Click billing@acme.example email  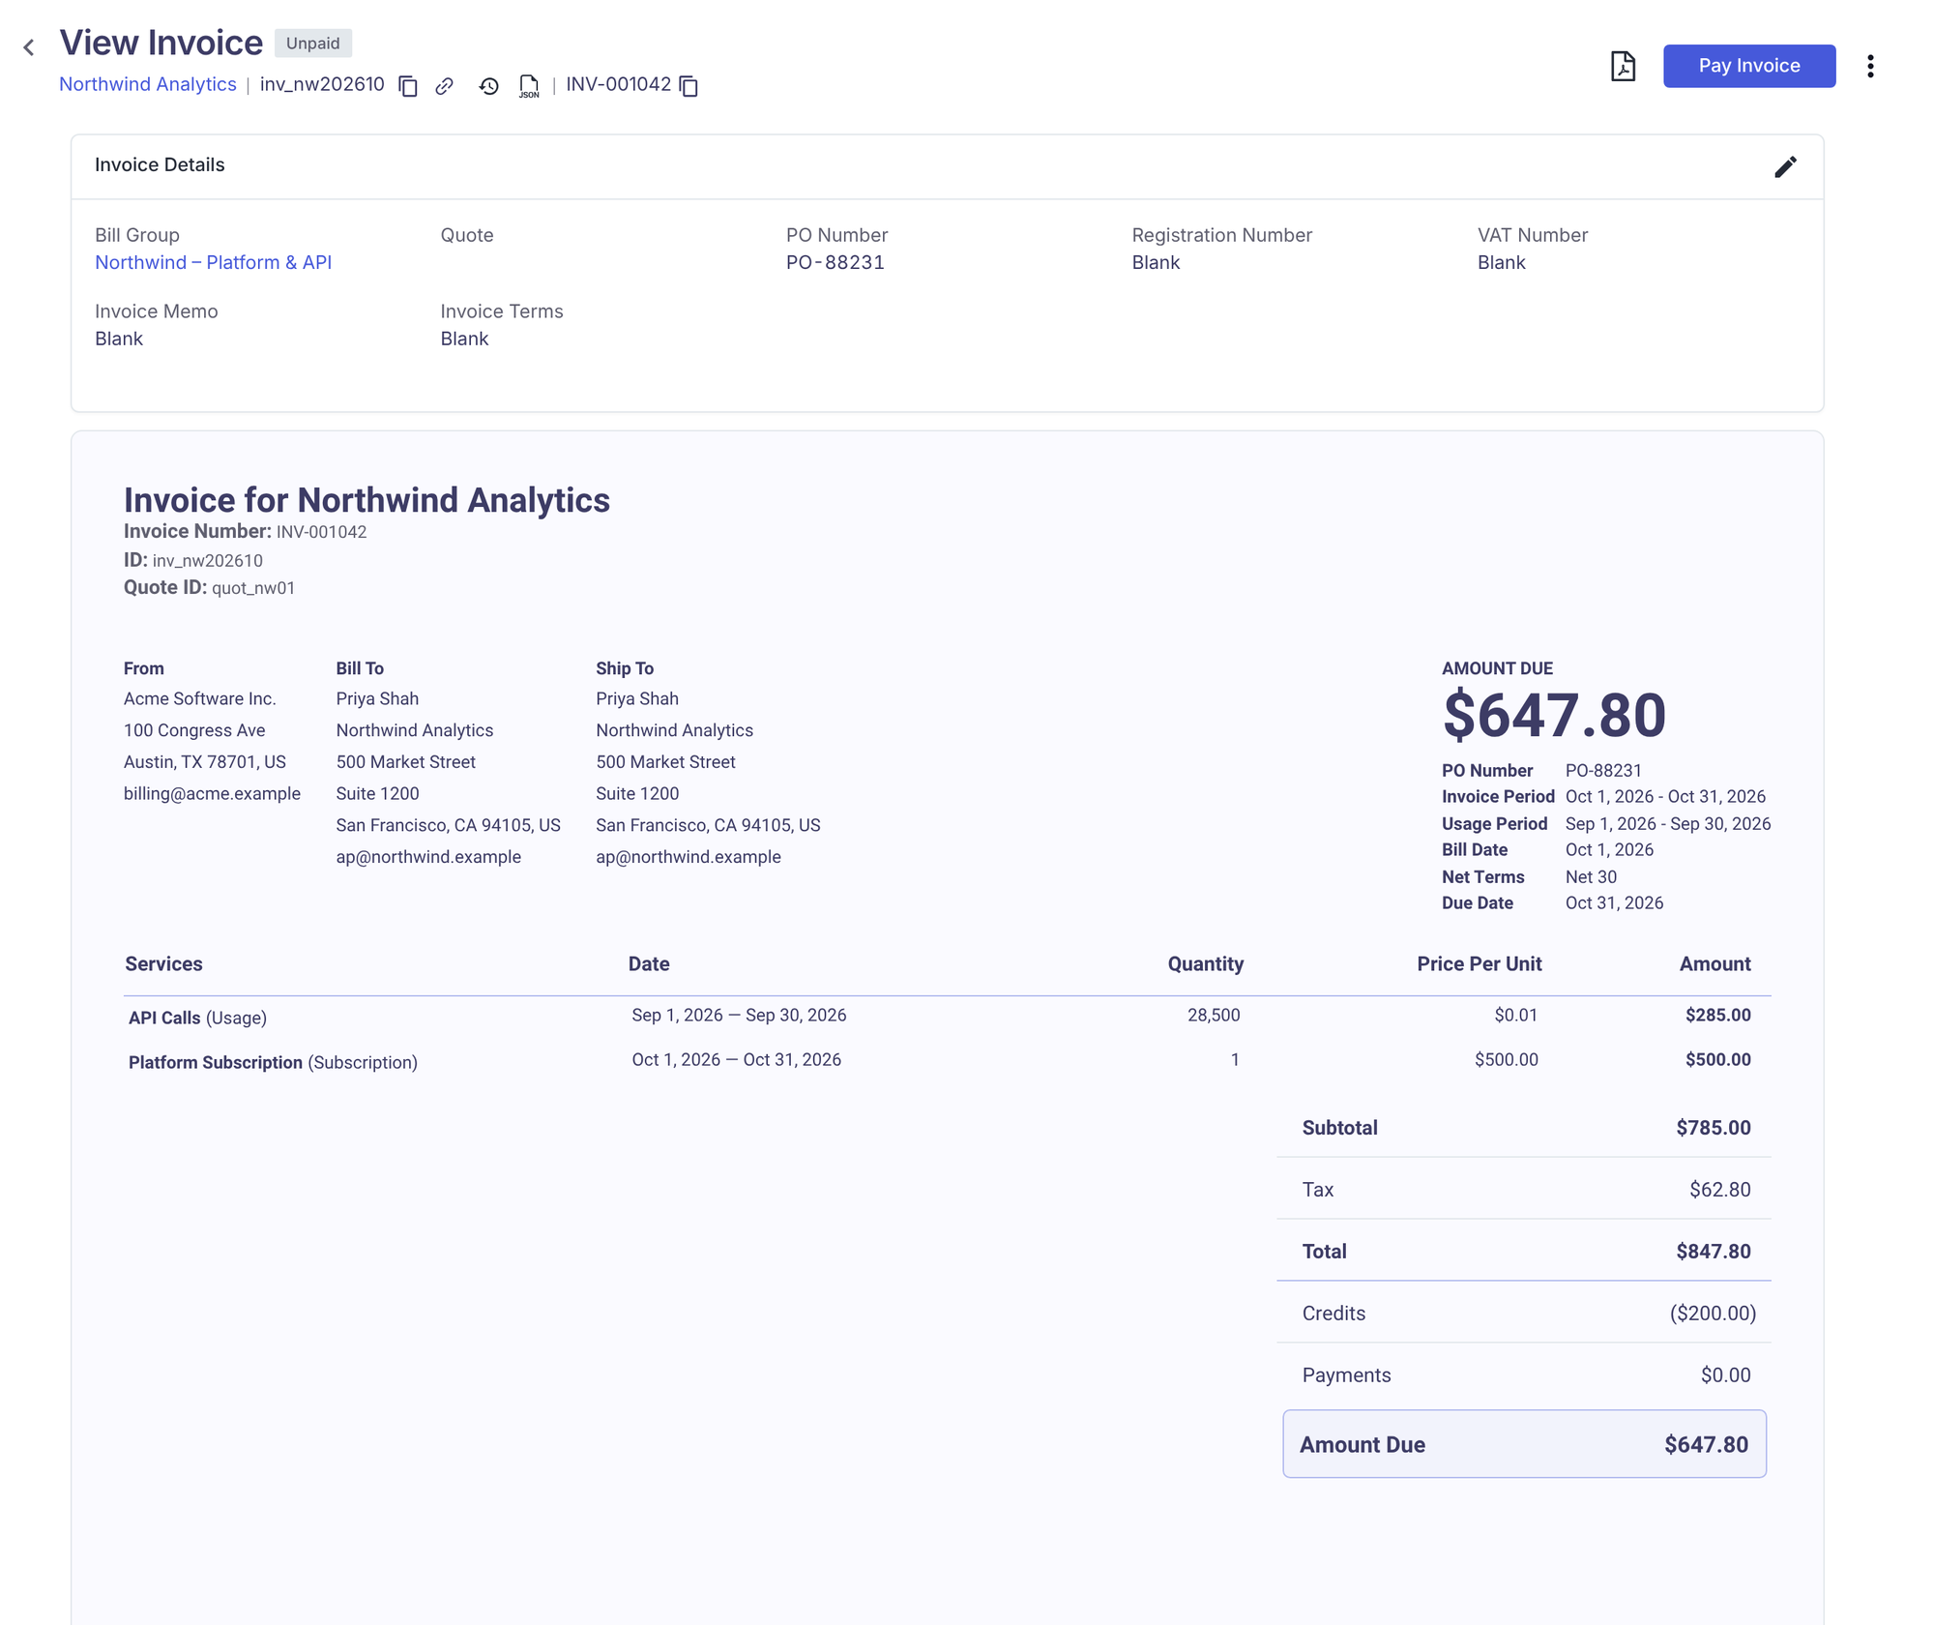pos(212,794)
